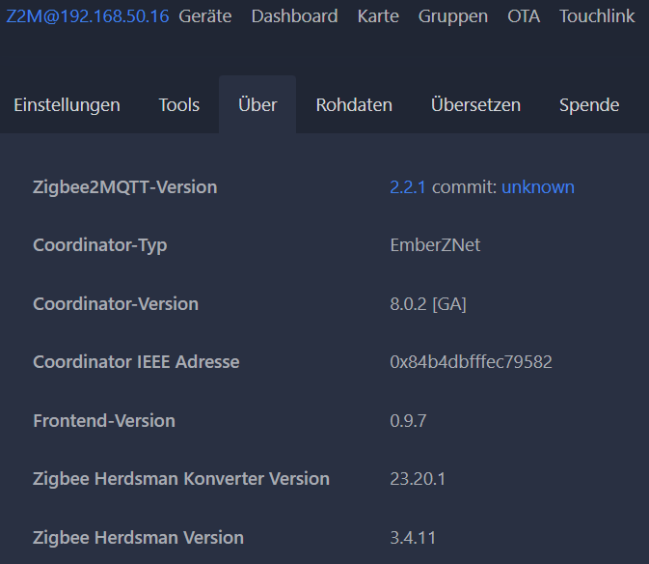The height and width of the screenshot is (564, 649).
Task: Click the EmberZNet coordinator type value
Action: (x=435, y=245)
